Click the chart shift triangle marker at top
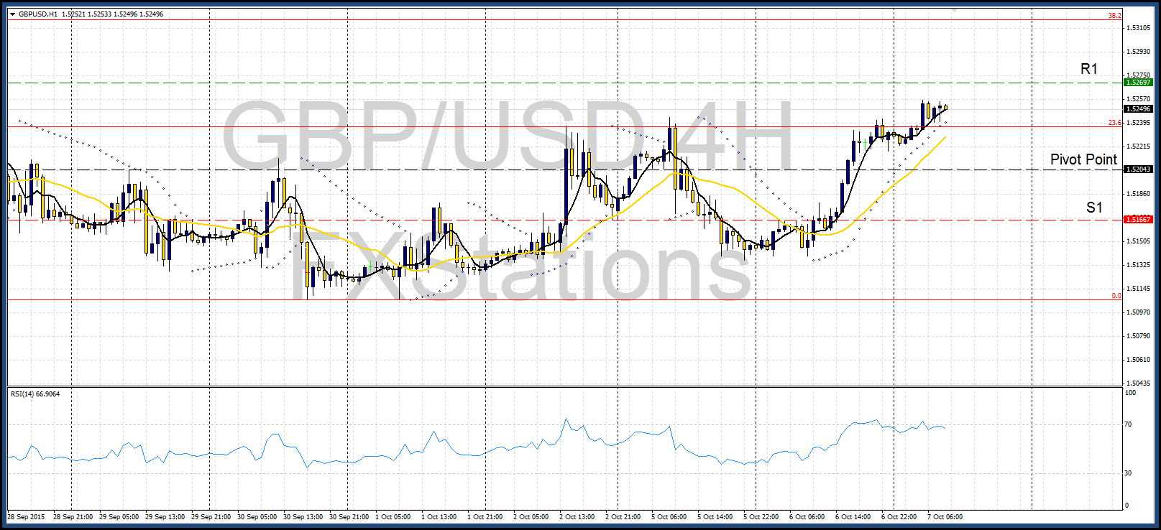Image resolution: width=1161 pixels, height=530 pixels. point(954,10)
